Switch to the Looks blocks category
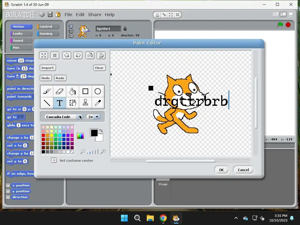 (21, 34)
